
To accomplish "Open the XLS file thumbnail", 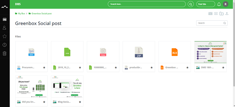I will tap(175, 52).
